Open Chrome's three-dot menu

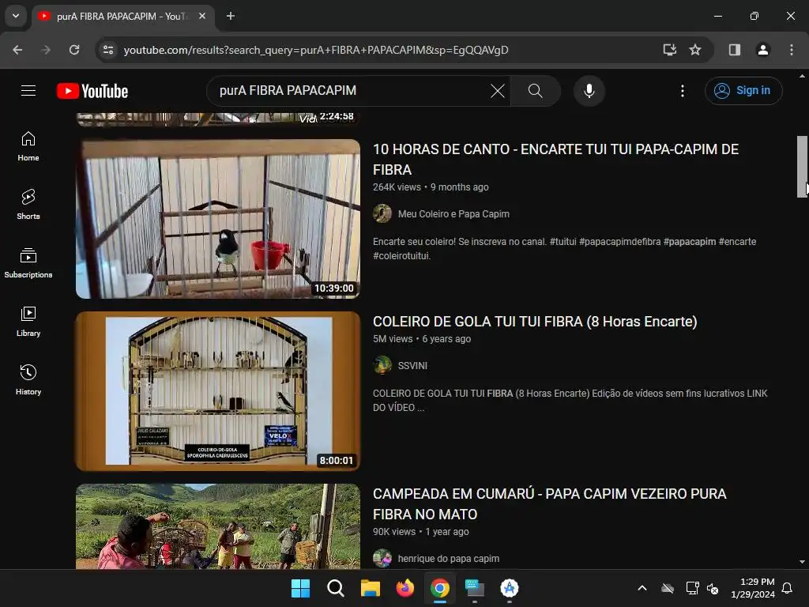(x=791, y=50)
